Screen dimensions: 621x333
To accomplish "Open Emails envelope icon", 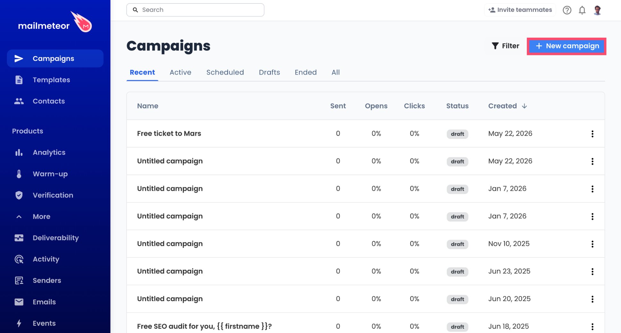I will tap(19, 302).
